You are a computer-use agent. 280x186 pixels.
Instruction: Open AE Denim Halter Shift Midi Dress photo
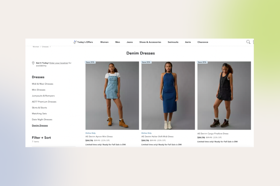(x=168, y=96)
